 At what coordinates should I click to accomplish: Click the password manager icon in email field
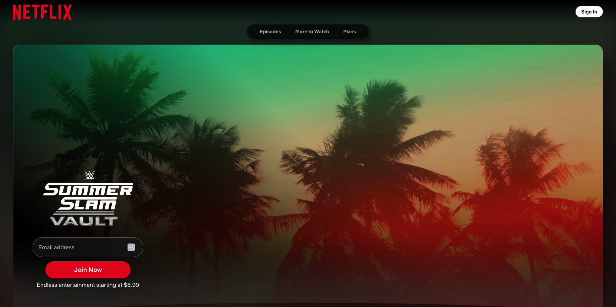point(131,247)
